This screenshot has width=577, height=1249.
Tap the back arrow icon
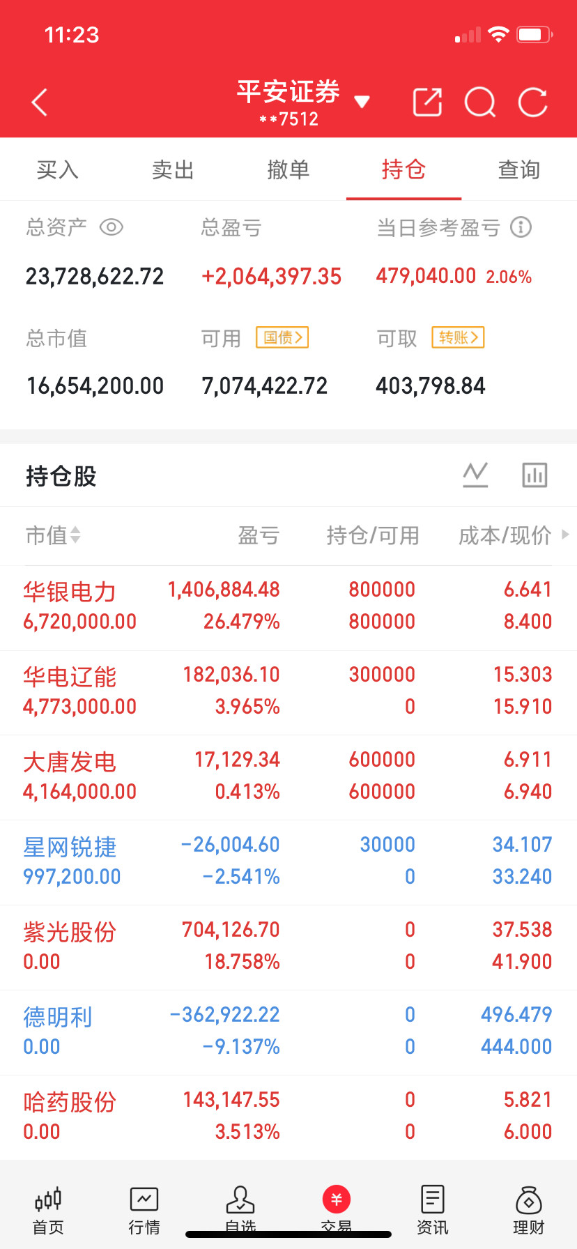tap(40, 102)
